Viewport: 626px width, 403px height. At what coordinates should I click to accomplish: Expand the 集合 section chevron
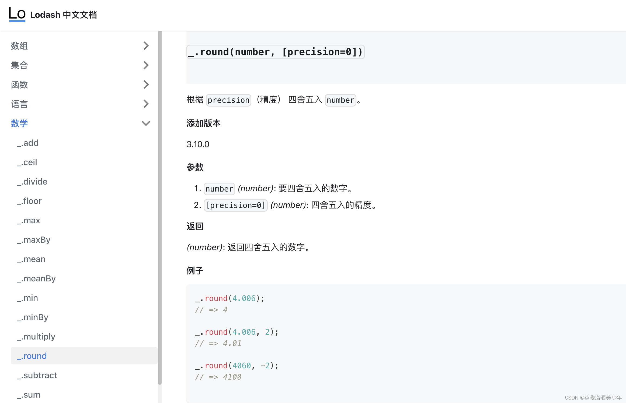click(146, 65)
